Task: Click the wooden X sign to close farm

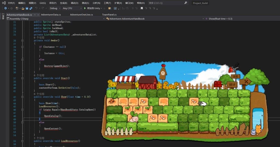Action: [246, 82]
